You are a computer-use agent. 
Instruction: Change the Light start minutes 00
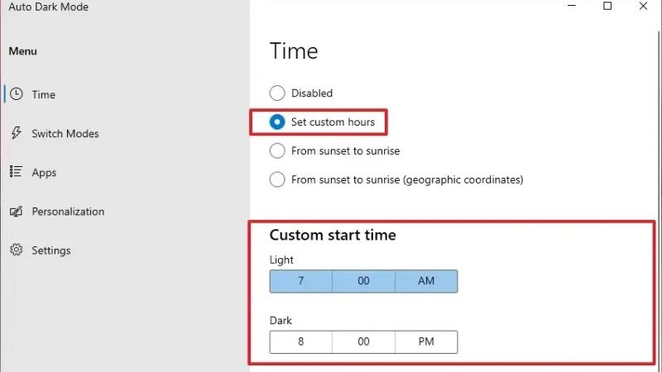point(363,281)
